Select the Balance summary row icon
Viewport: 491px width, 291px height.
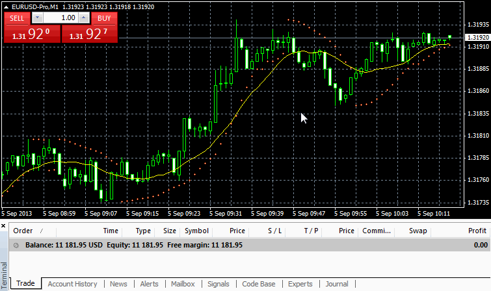tap(16, 245)
